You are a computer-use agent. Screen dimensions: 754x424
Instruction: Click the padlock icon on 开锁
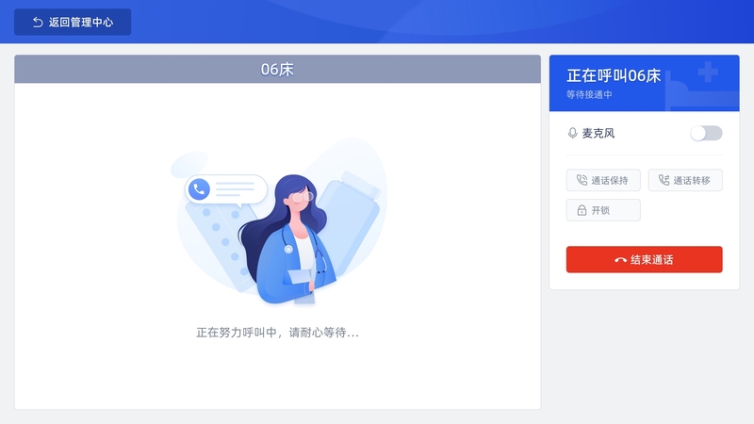[x=582, y=210]
